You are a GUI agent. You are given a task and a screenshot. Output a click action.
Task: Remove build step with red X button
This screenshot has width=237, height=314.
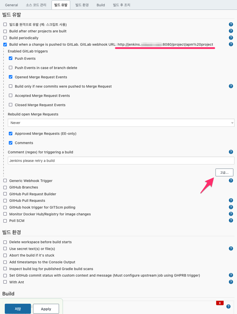tap(220, 303)
